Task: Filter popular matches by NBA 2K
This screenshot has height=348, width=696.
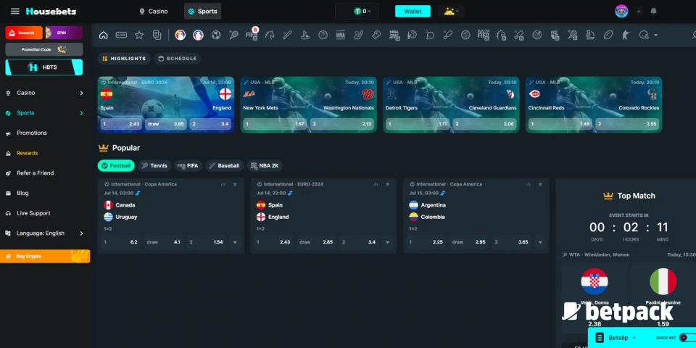Action: tap(265, 165)
